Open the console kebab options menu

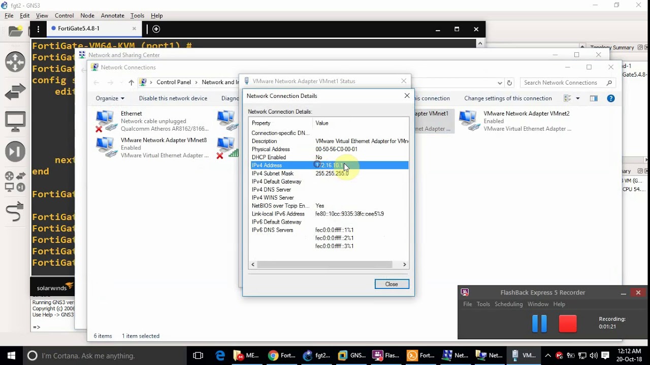(38, 29)
